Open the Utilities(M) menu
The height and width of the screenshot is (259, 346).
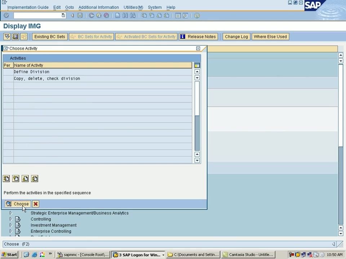click(x=133, y=7)
